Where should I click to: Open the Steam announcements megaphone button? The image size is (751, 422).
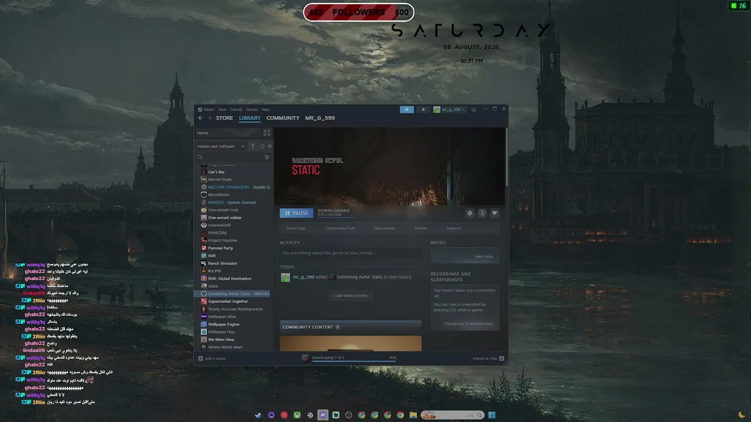pyautogui.click(x=407, y=110)
